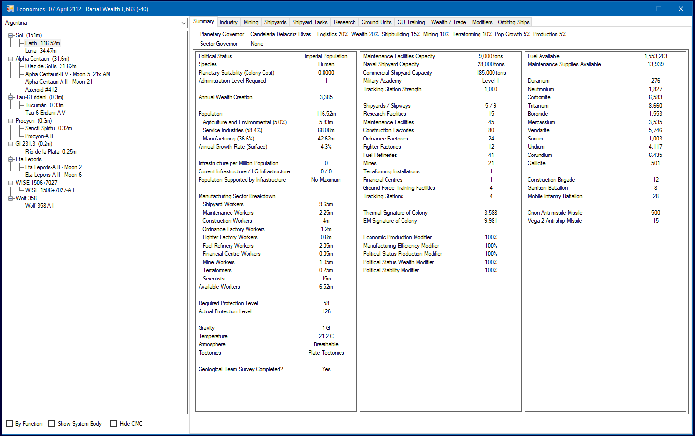Click the Gallicite stockpile entry

[x=606, y=163]
